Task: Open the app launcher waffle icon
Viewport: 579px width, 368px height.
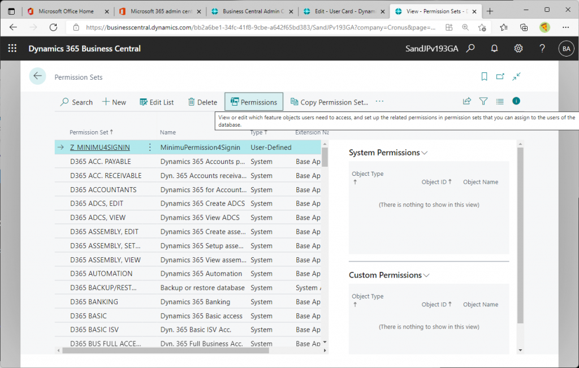Action: tap(12, 49)
